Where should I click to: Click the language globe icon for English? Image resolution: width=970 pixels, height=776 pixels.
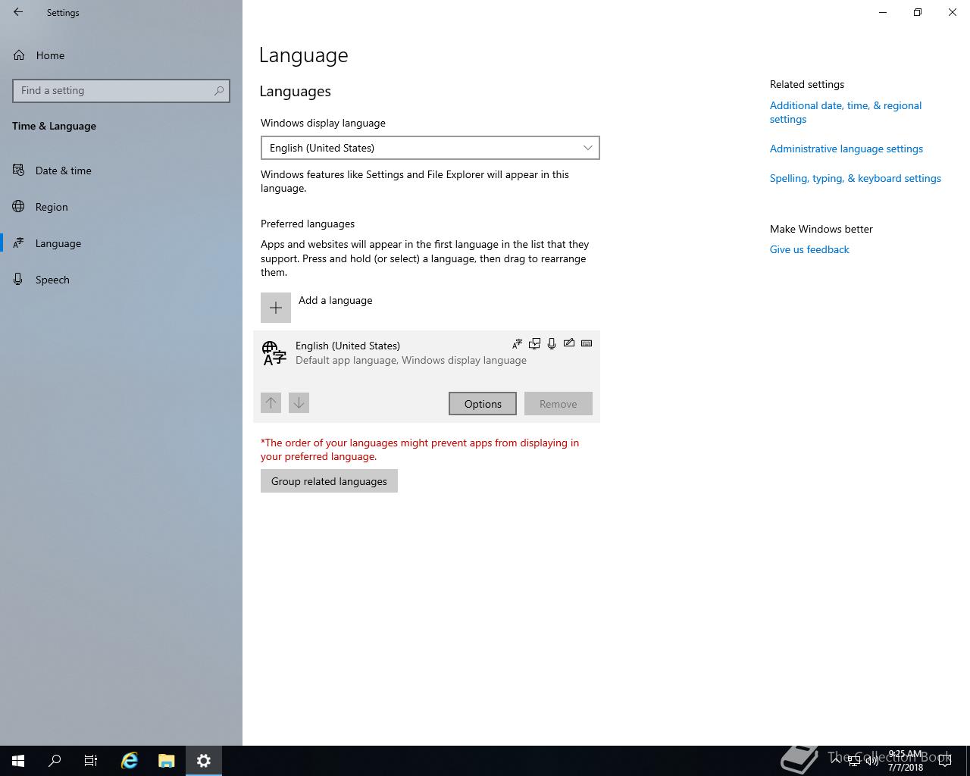click(x=274, y=353)
